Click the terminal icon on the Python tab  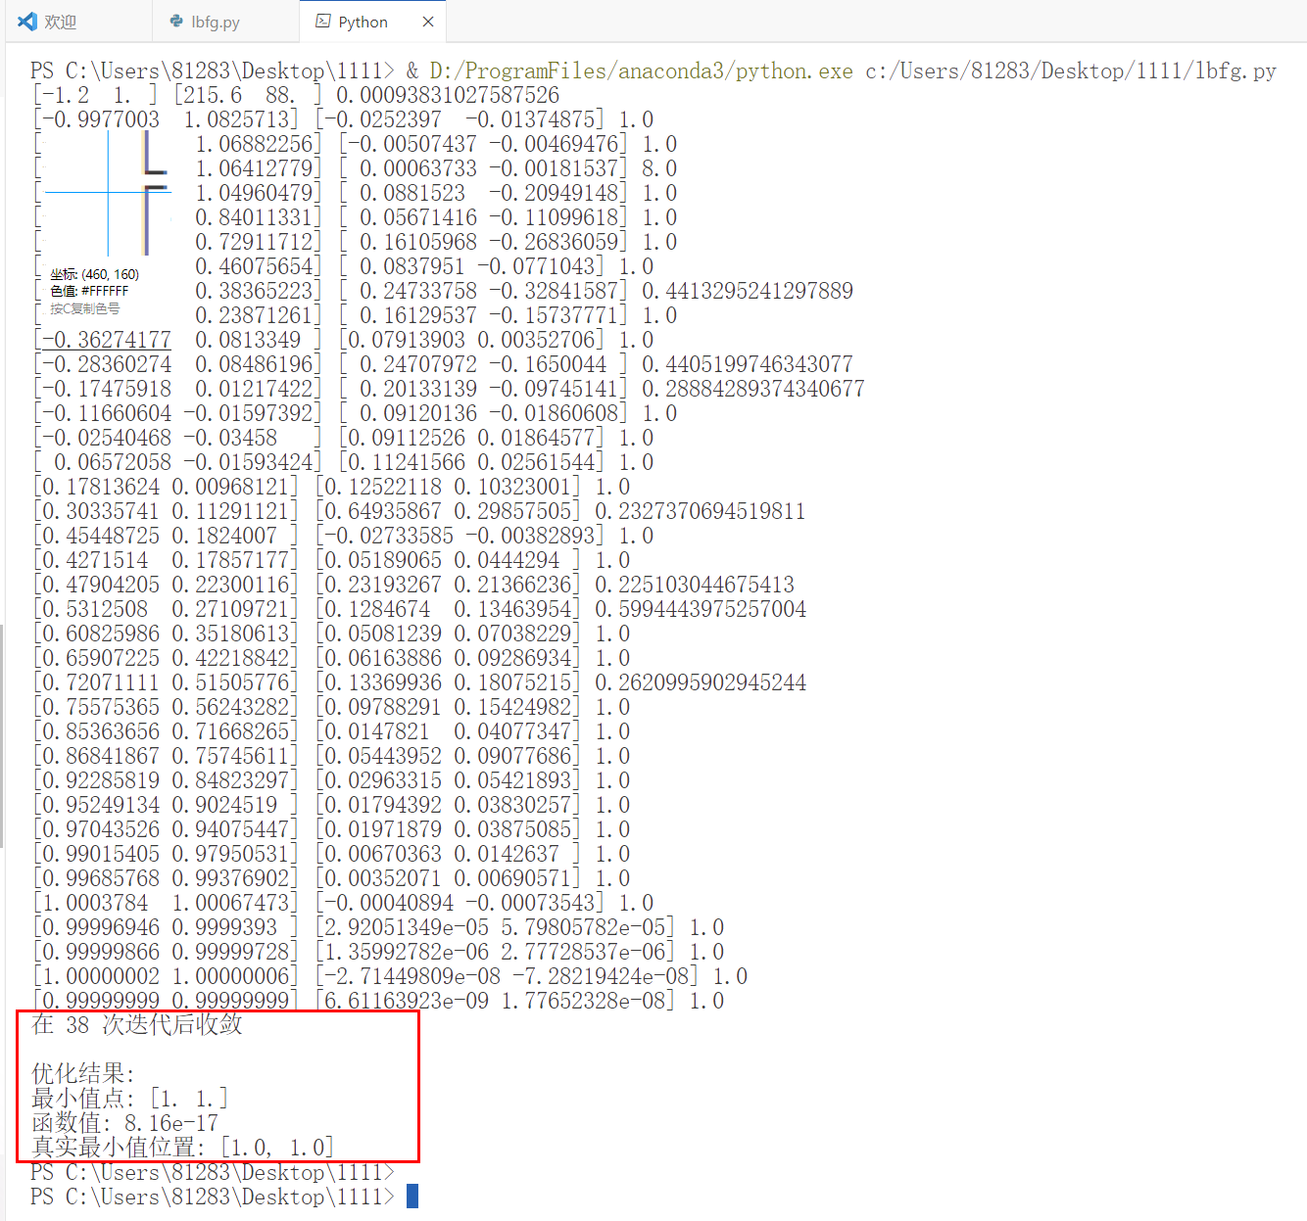point(322,22)
